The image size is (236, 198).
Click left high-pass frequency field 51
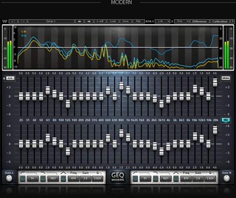click(x=33, y=178)
